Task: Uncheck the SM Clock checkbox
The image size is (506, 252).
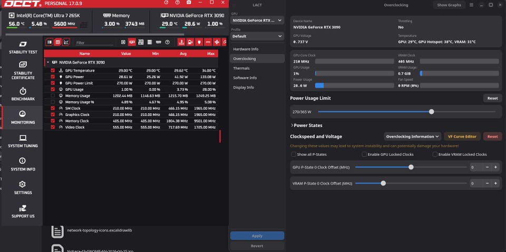Action: pyautogui.click(x=53, y=108)
